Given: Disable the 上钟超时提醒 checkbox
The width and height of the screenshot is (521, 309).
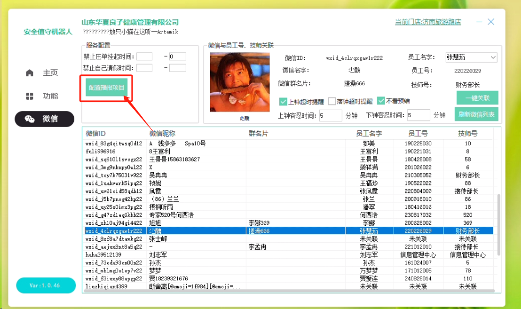Looking at the screenshot, I should pyautogui.click(x=283, y=101).
